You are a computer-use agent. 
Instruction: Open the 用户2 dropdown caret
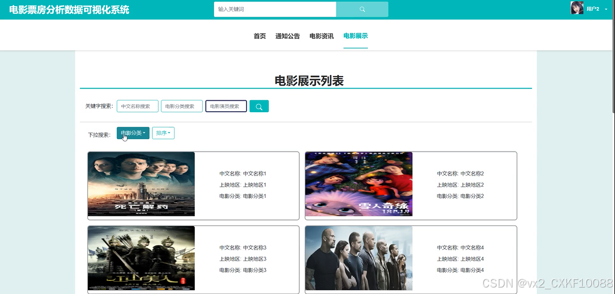coord(606,9)
